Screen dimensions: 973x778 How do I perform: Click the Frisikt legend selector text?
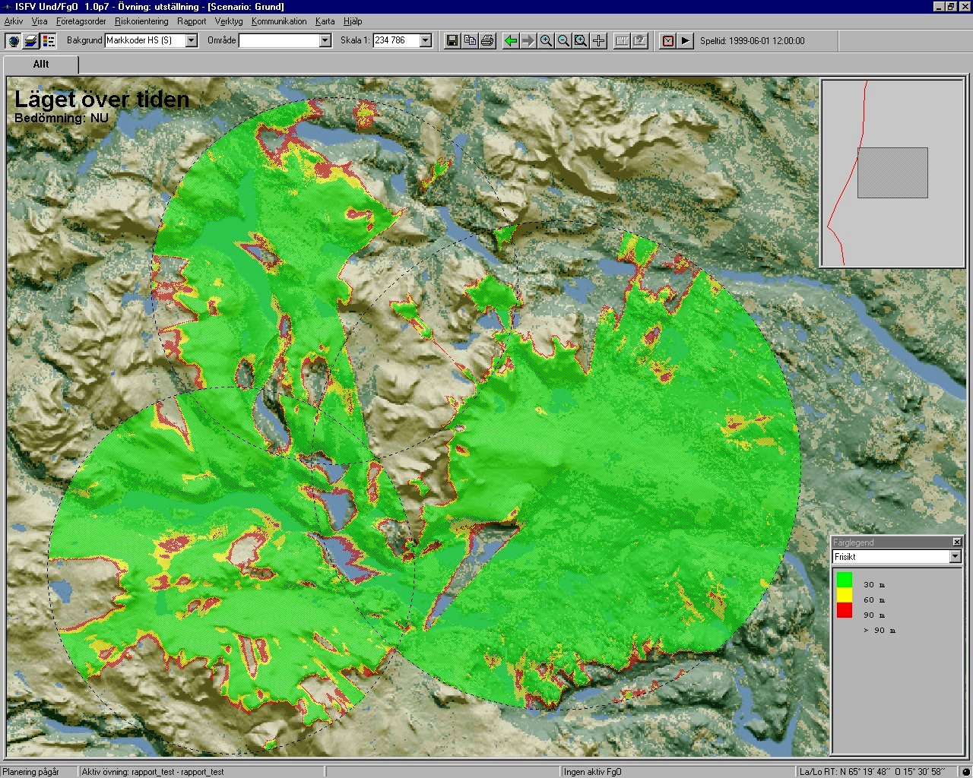[x=845, y=557]
